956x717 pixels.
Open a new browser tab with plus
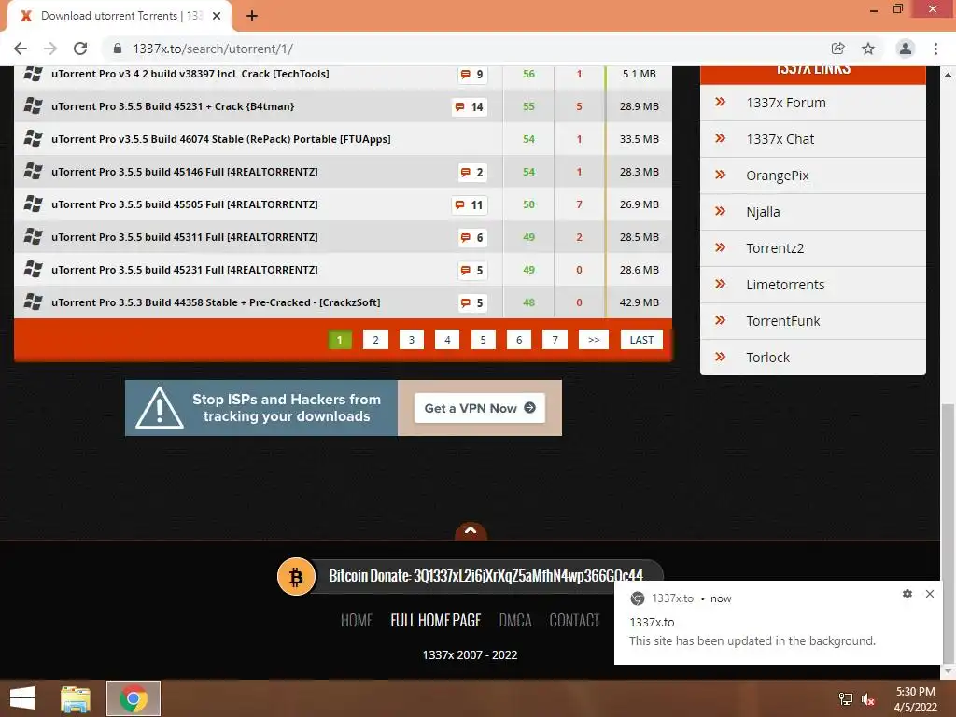(x=252, y=16)
